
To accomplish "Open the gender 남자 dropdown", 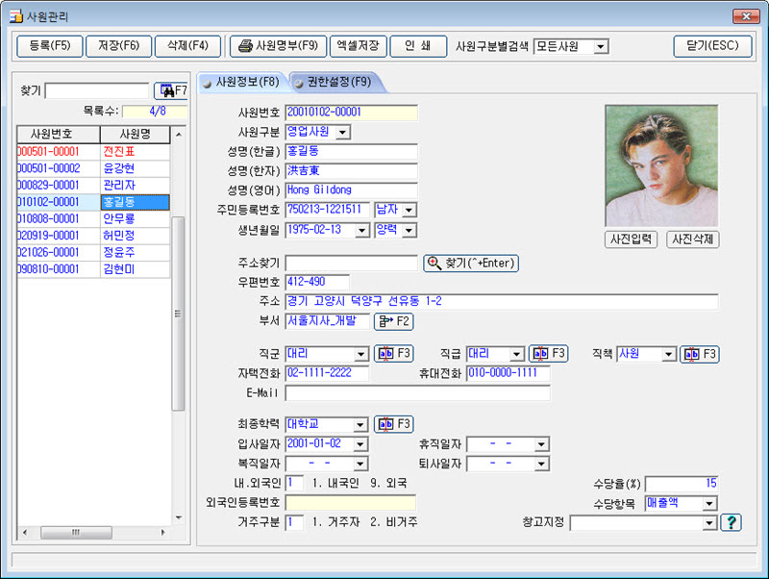I will click(409, 211).
